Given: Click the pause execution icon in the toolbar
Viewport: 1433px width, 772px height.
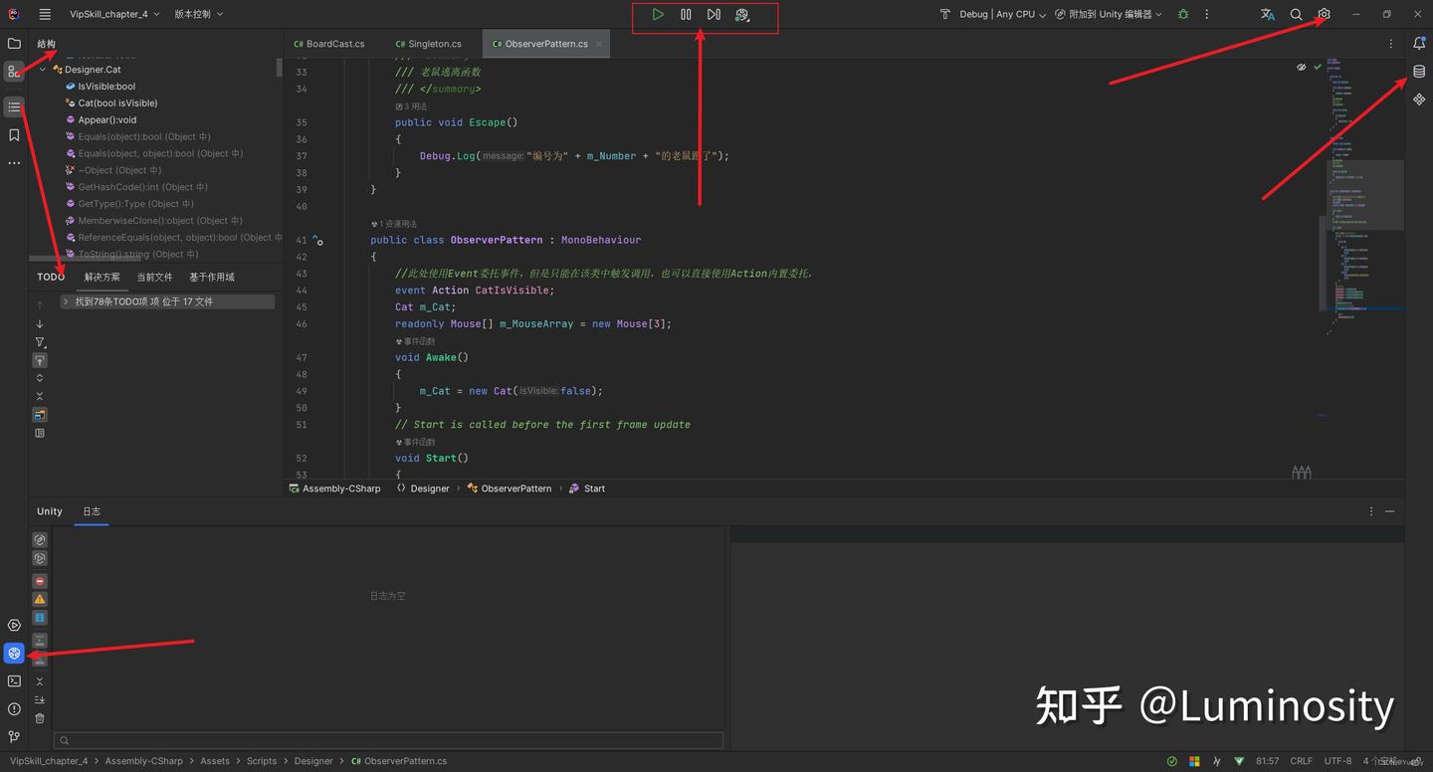Looking at the screenshot, I should pyautogui.click(x=686, y=14).
